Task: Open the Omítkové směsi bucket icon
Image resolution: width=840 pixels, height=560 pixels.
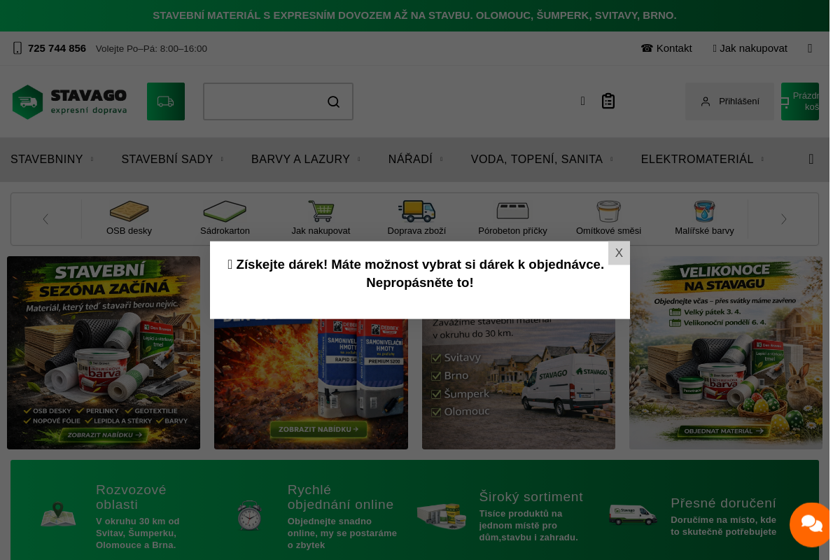Action: click(x=608, y=211)
